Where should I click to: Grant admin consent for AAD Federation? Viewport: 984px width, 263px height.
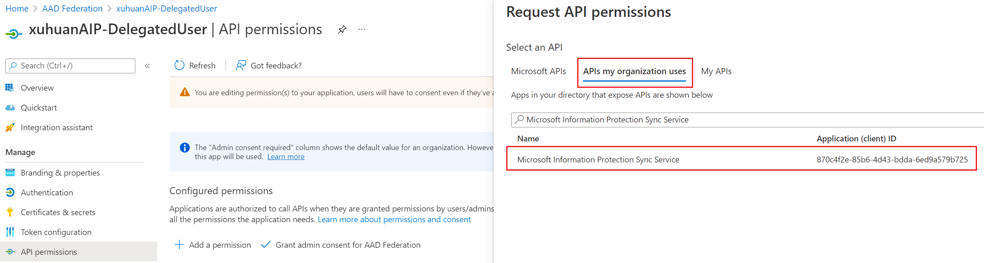[x=348, y=245]
